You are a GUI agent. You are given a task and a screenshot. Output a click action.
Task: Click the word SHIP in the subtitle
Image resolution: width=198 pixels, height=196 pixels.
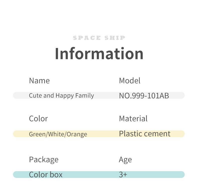click(x=115, y=38)
